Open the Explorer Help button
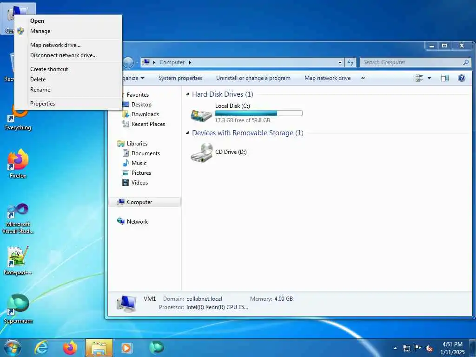 coord(462,78)
